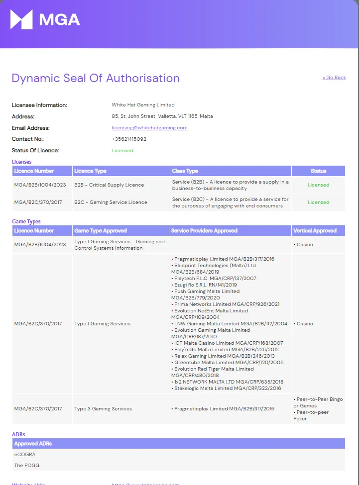Screen dimensions: 359x485
Task: Click the Game Type Approved column header
Action: point(101,231)
